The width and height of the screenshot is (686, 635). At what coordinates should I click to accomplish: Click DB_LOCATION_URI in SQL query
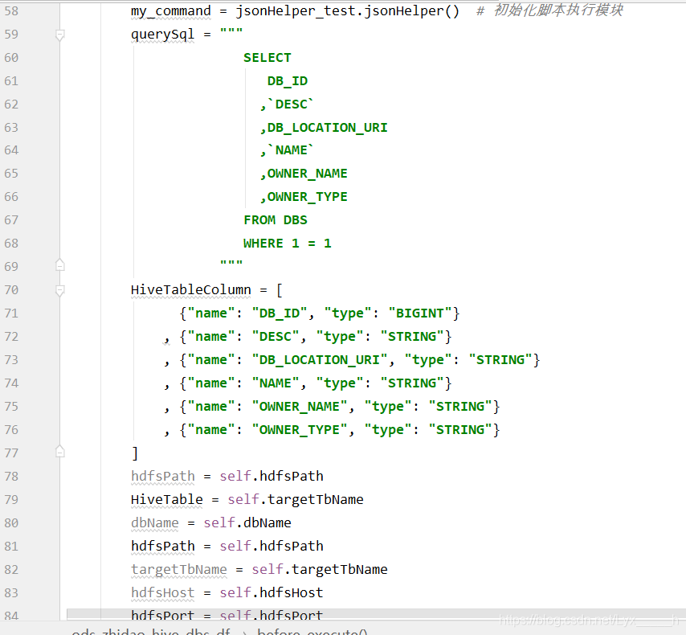click(x=327, y=128)
